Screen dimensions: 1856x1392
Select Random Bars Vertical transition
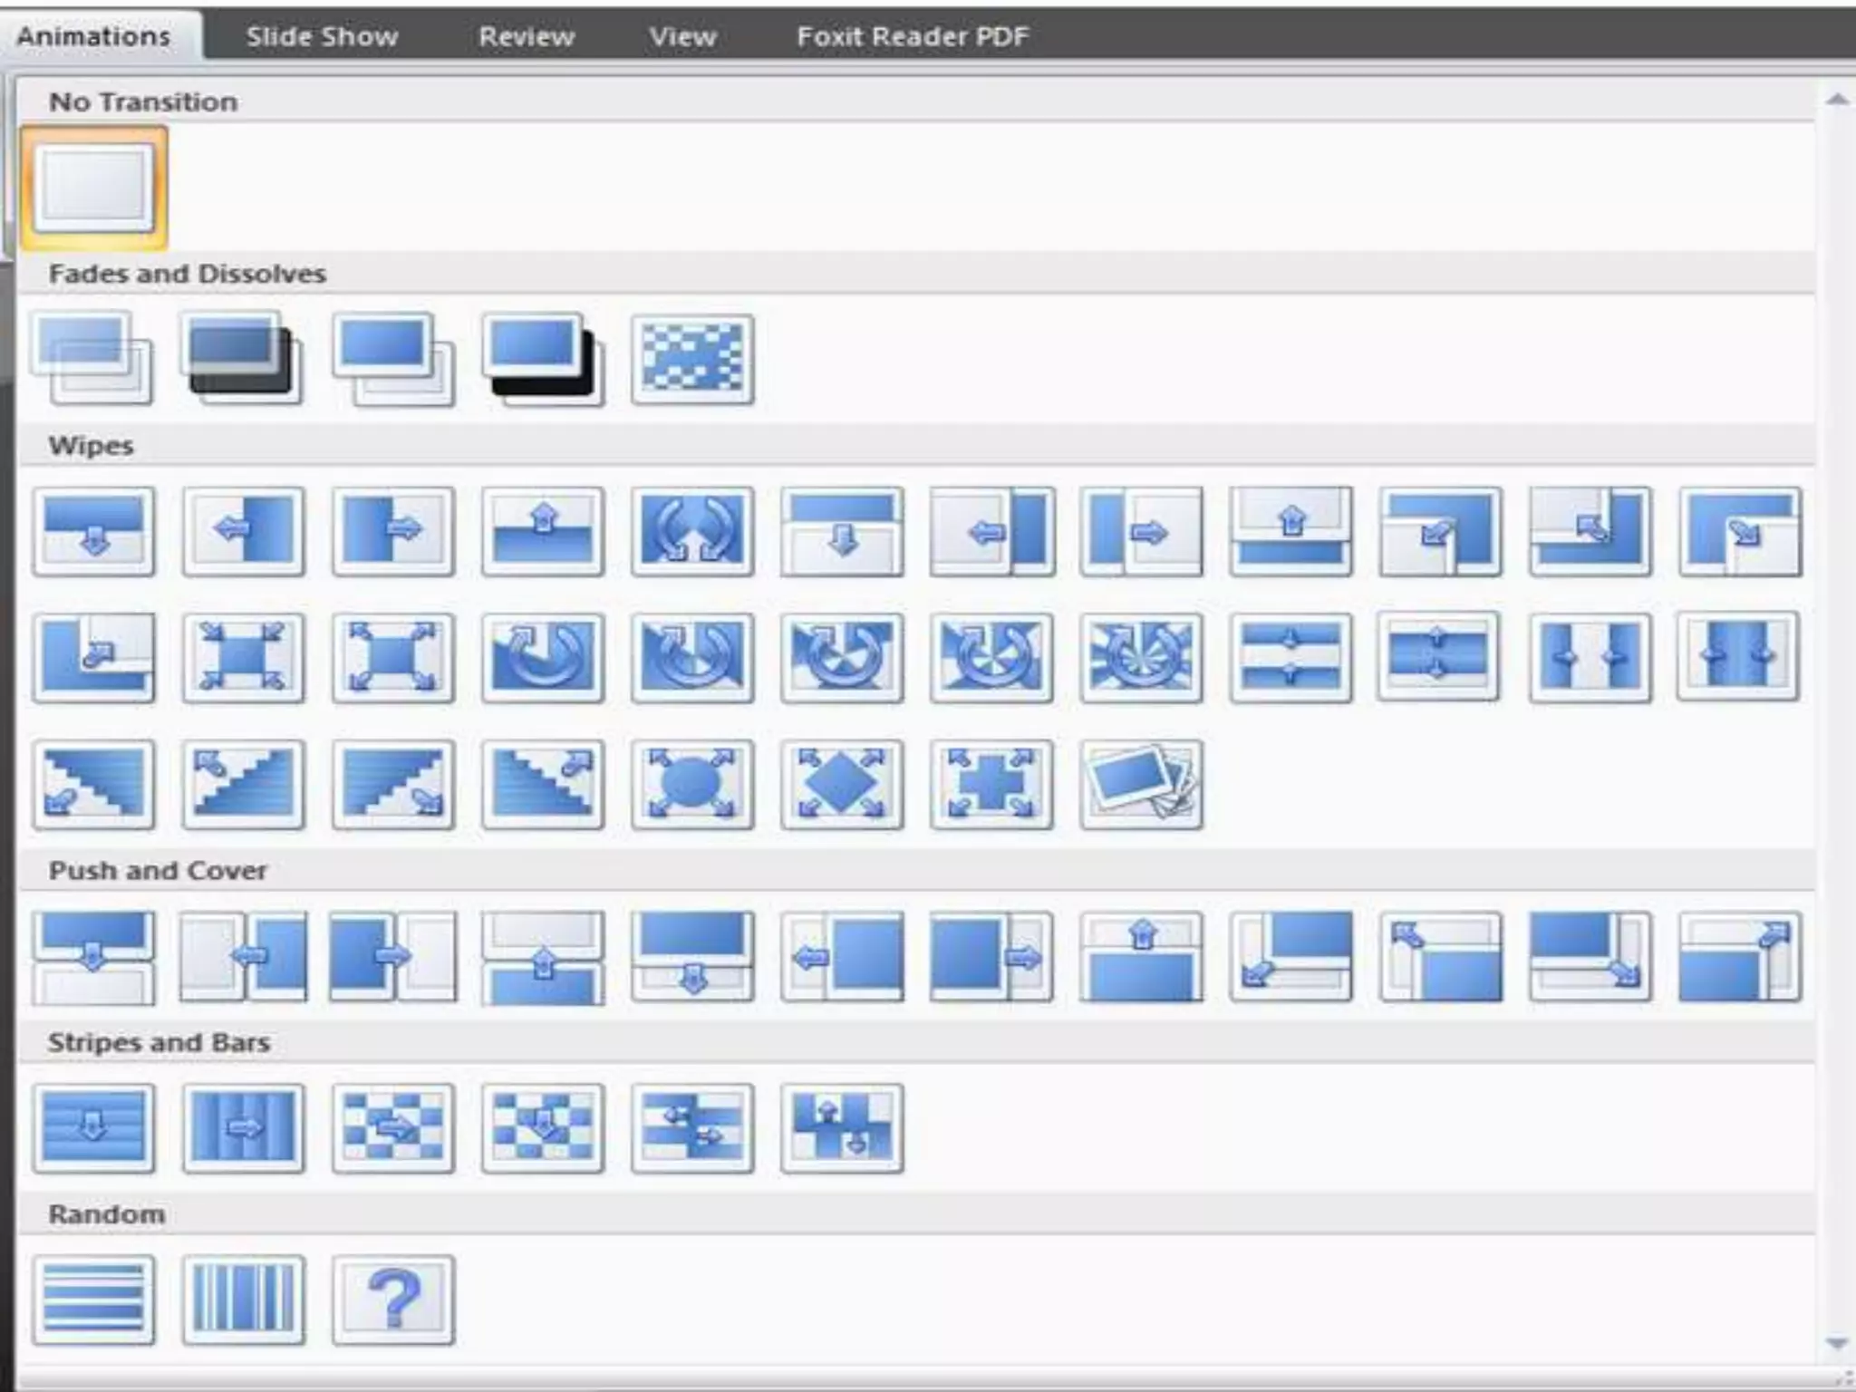[x=242, y=1300]
